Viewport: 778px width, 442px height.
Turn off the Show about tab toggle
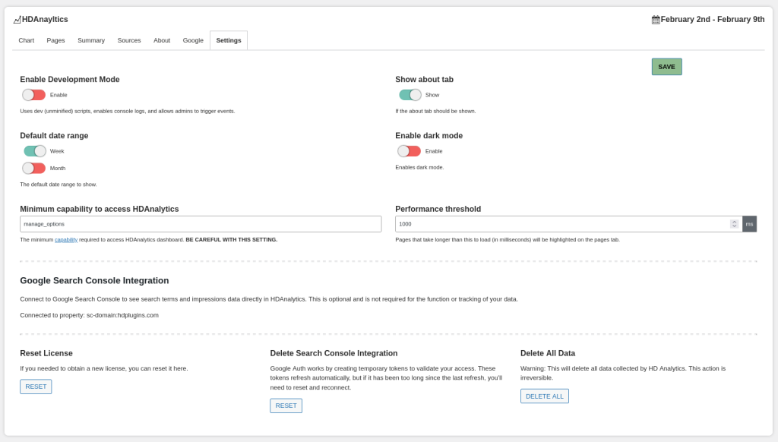coord(410,95)
